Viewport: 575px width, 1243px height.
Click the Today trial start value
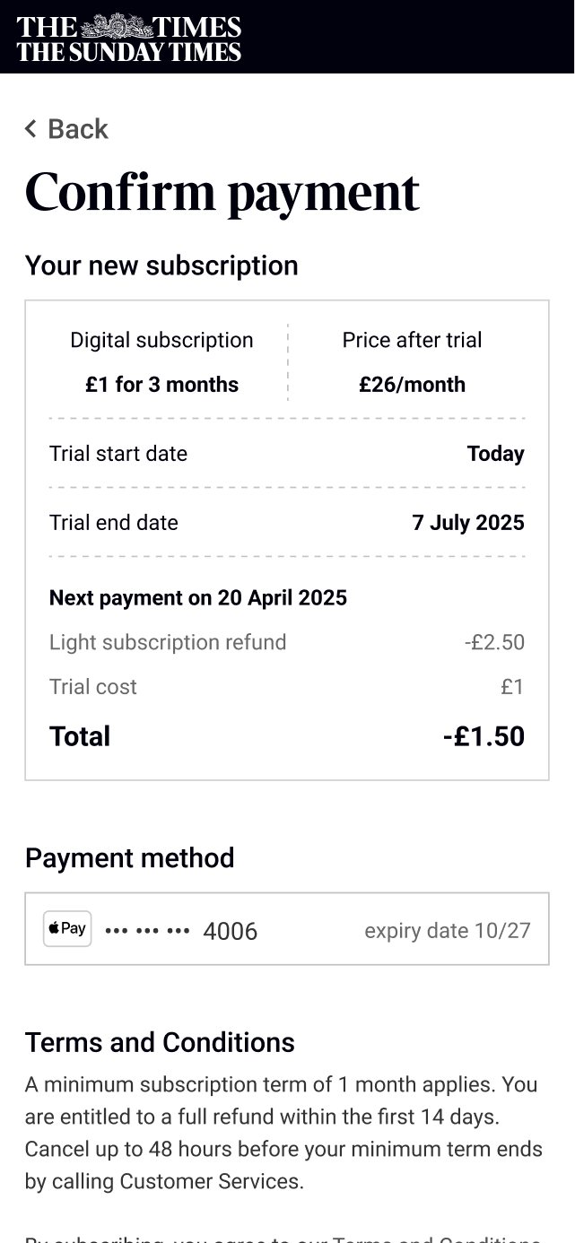[x=495, y=454]
